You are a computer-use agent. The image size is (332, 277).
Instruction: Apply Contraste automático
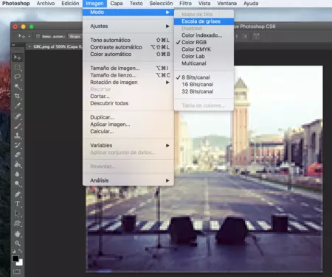coord(128,47)
